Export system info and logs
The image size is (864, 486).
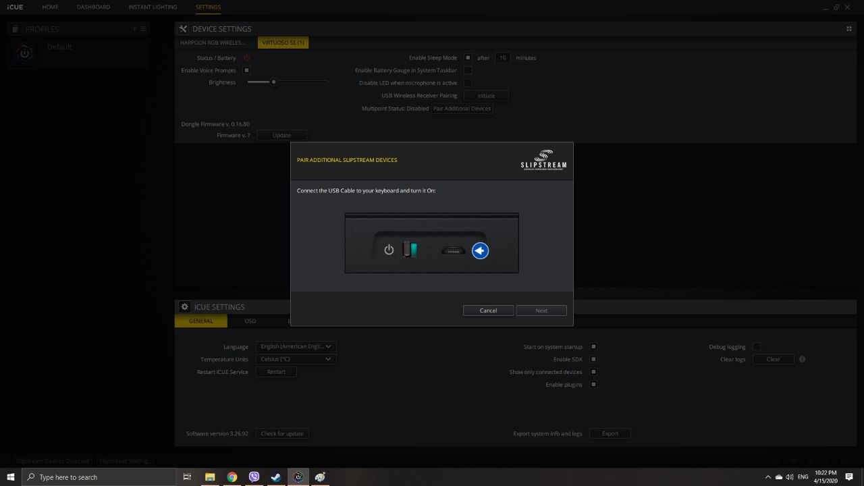[x=610, y=433]
